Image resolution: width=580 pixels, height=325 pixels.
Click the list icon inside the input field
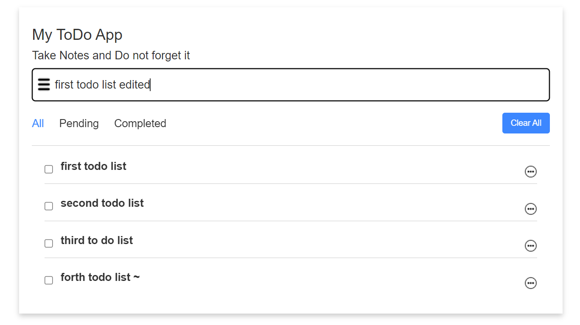44,84
